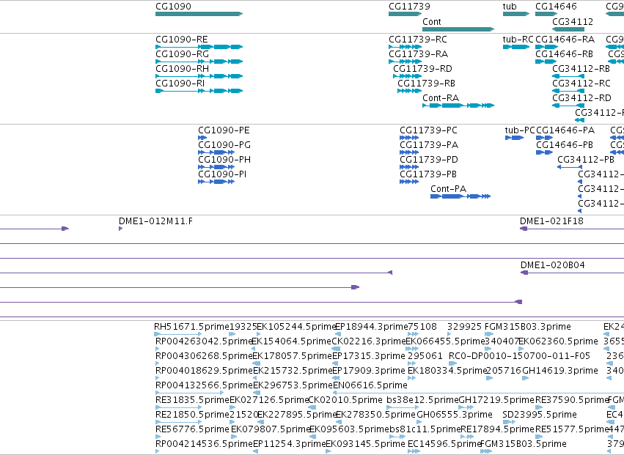Click the tub gene name label
Image resolution: width=624 pixels, height=455 pixels.
coord(510,7)
